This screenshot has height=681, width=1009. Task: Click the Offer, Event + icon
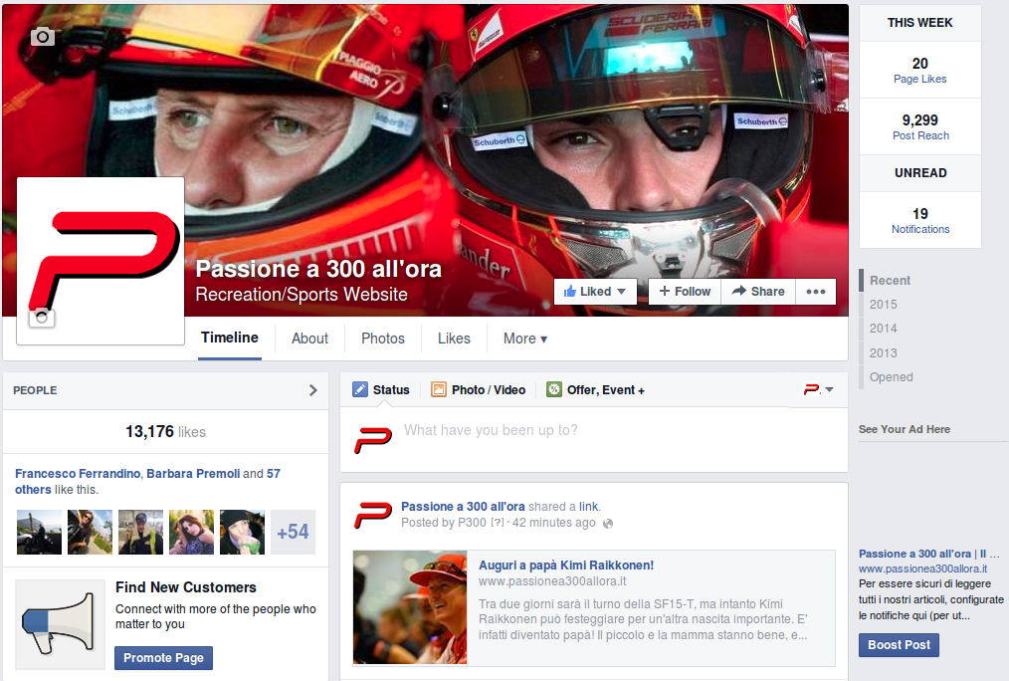point(554,390)
